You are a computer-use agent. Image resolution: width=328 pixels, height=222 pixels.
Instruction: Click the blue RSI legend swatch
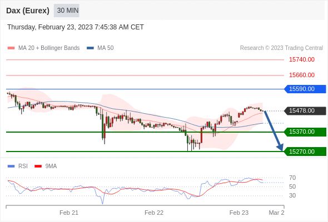11,167
